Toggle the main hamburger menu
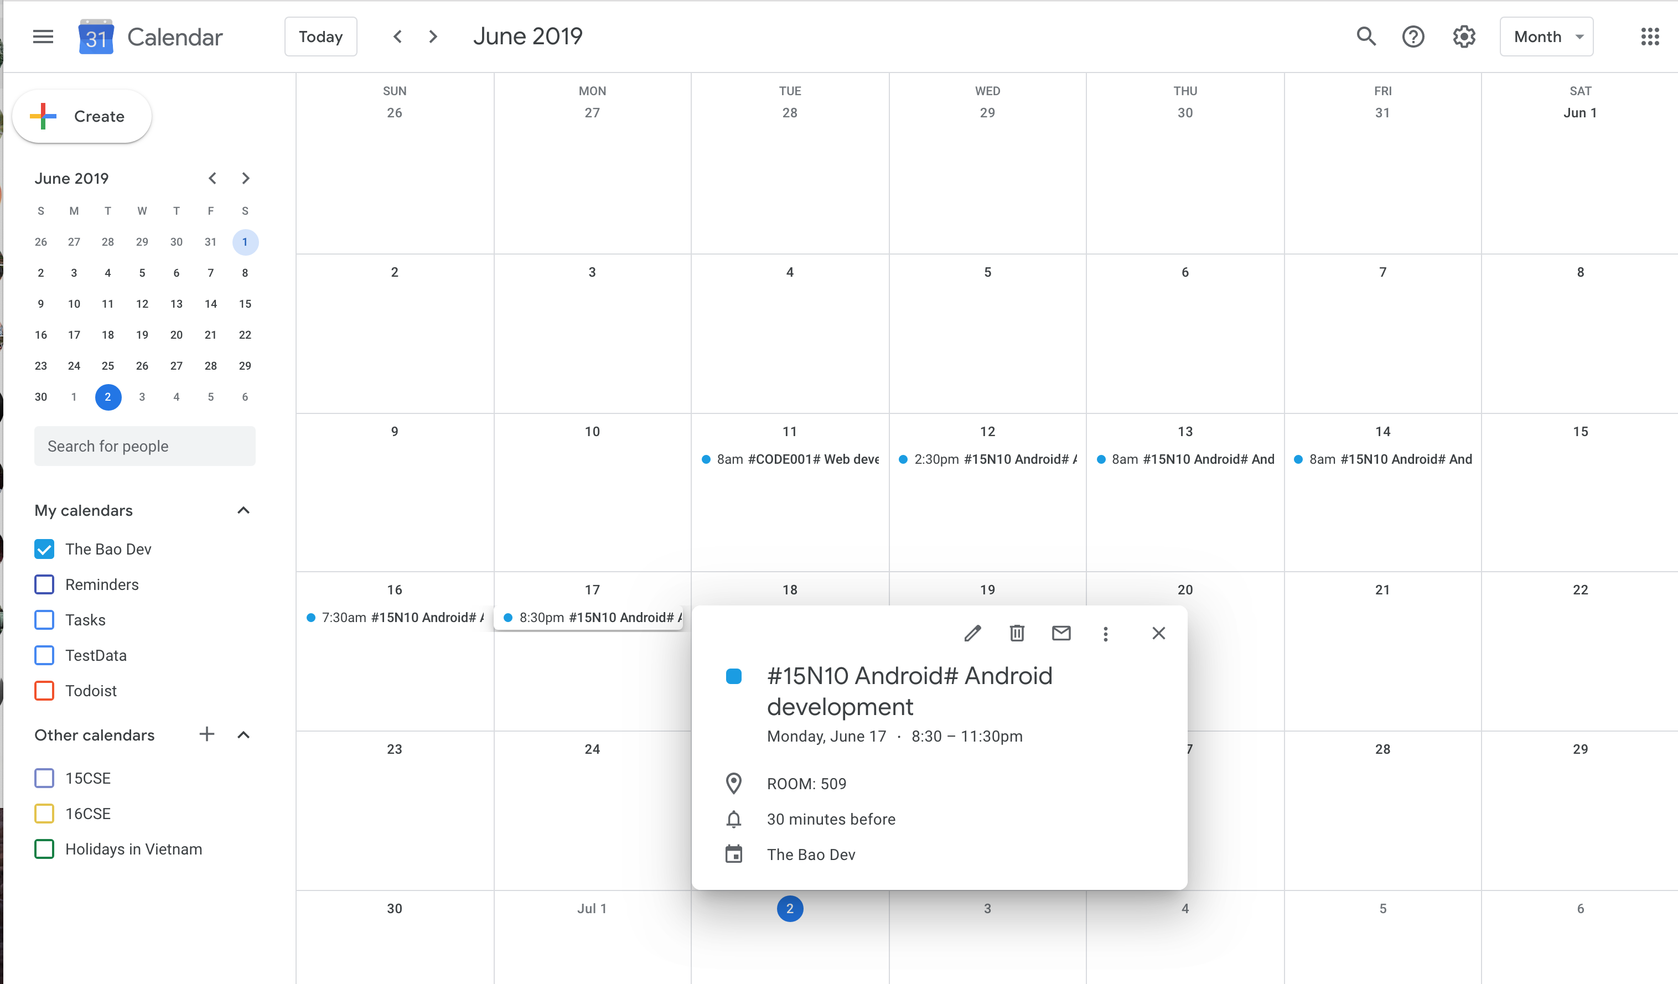This screenshot has width=1678, height=984. (x=43, y=37)
